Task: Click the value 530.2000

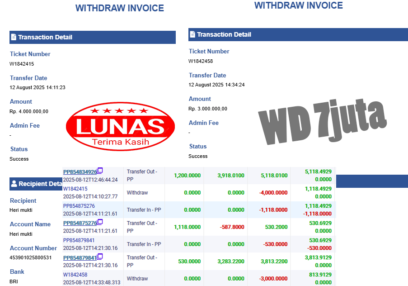Action: pos(277,227)
